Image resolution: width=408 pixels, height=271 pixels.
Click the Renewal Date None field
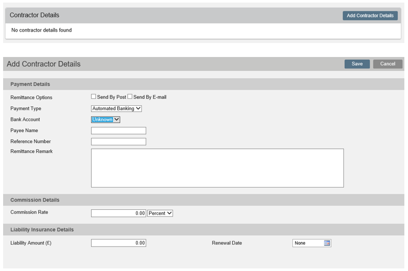[308, 243]
